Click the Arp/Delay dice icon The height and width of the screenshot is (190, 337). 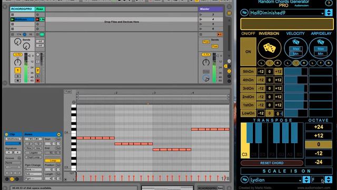321,42
